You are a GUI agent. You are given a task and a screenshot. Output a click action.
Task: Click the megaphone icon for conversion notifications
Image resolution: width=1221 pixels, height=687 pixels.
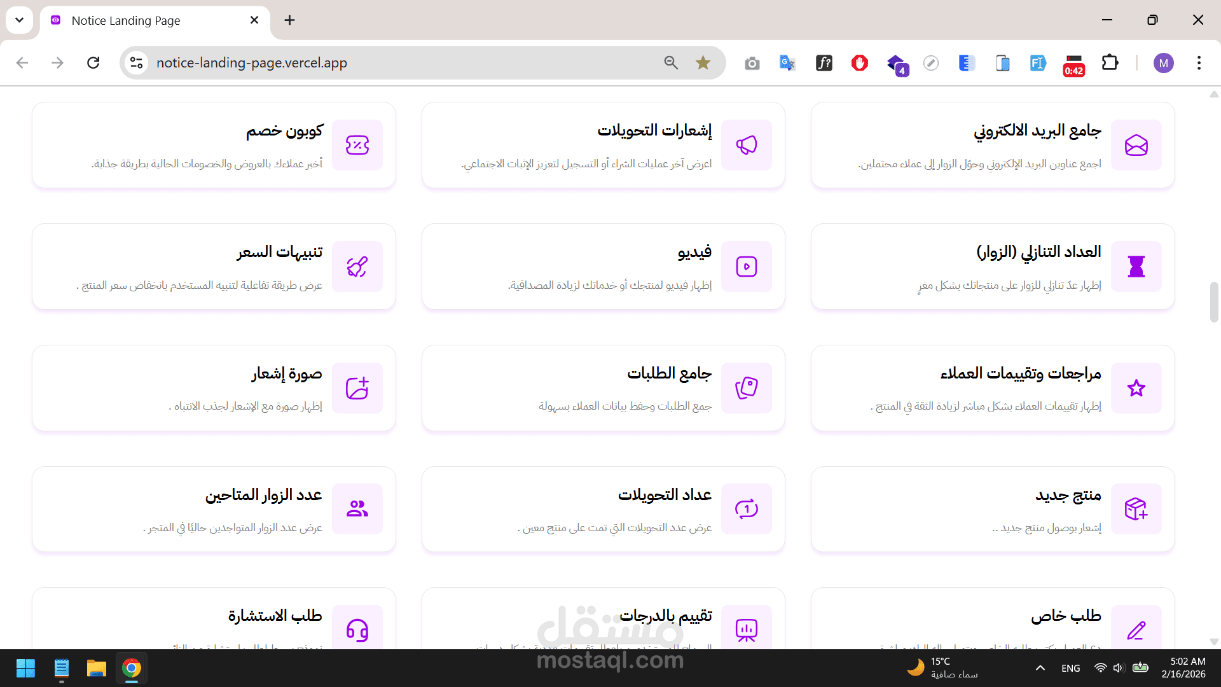(747, 145)
